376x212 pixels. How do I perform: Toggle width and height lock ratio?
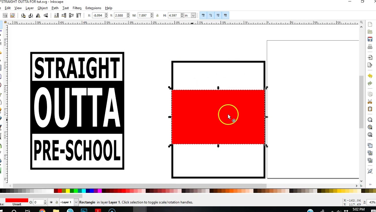(x=157, y=15)
